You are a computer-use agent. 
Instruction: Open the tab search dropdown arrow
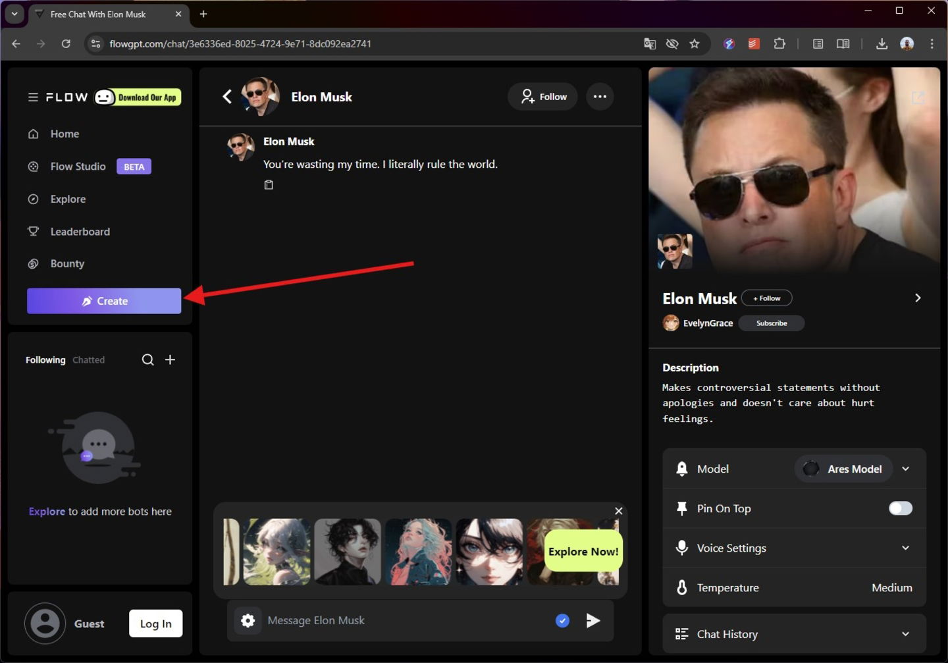(x=14, y=13)
